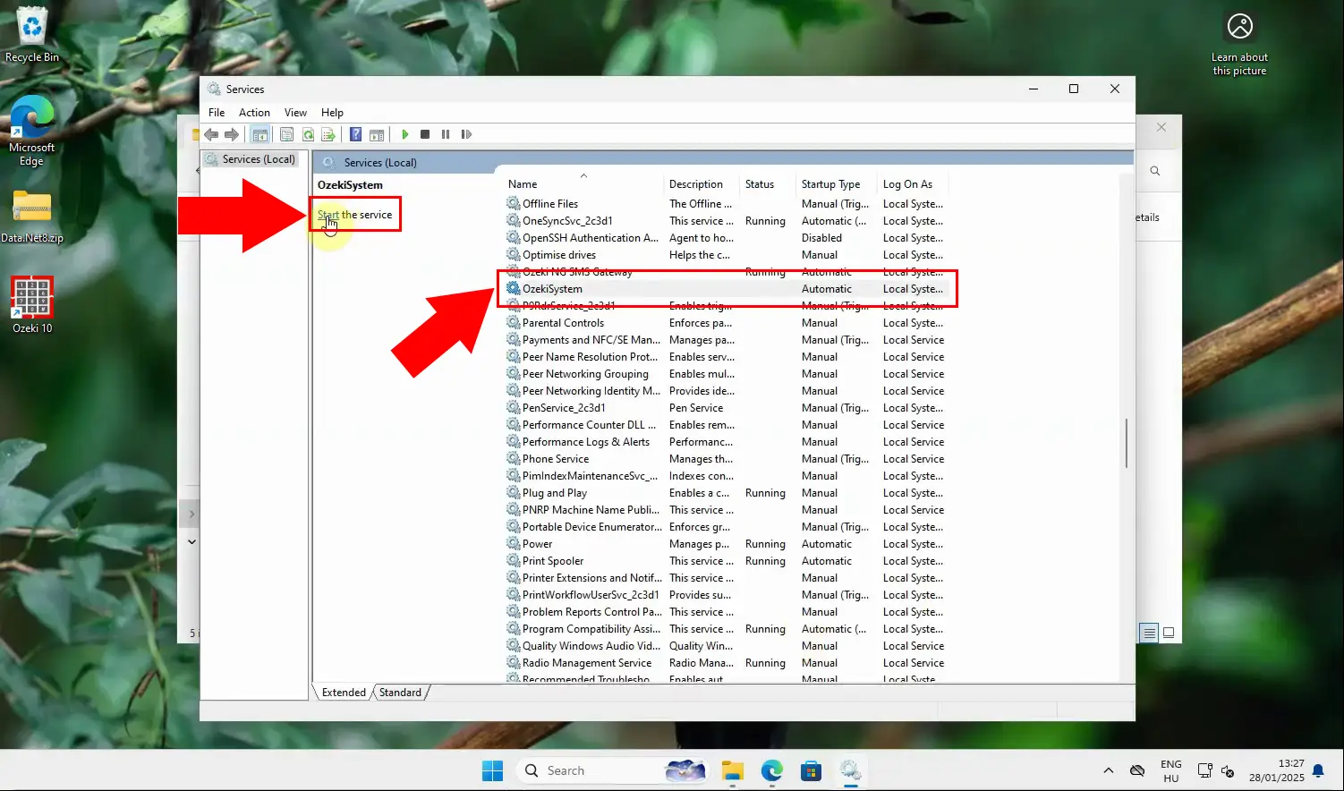Image resolution: width=1344 pixels, height=791 pixels.
Task: Switch to the Extended tab
Action: [x=344, y=693]
